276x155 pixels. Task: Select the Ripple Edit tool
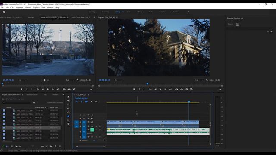pyautogui.click(x=69, y=105)
